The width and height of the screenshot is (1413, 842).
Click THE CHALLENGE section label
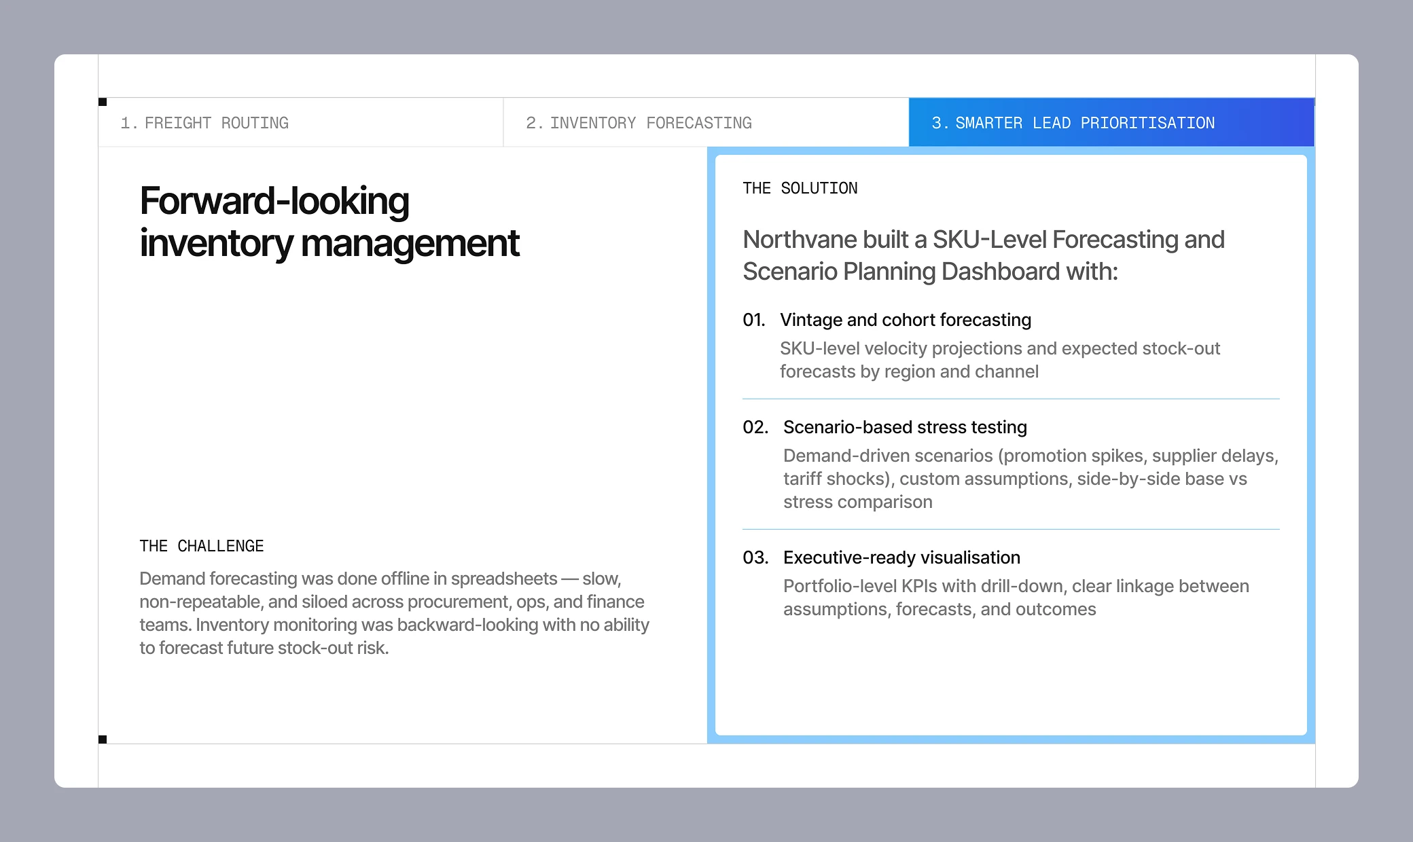click(202, 546)
